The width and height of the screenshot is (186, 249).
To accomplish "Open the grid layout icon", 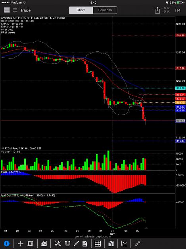I will 98,243.
